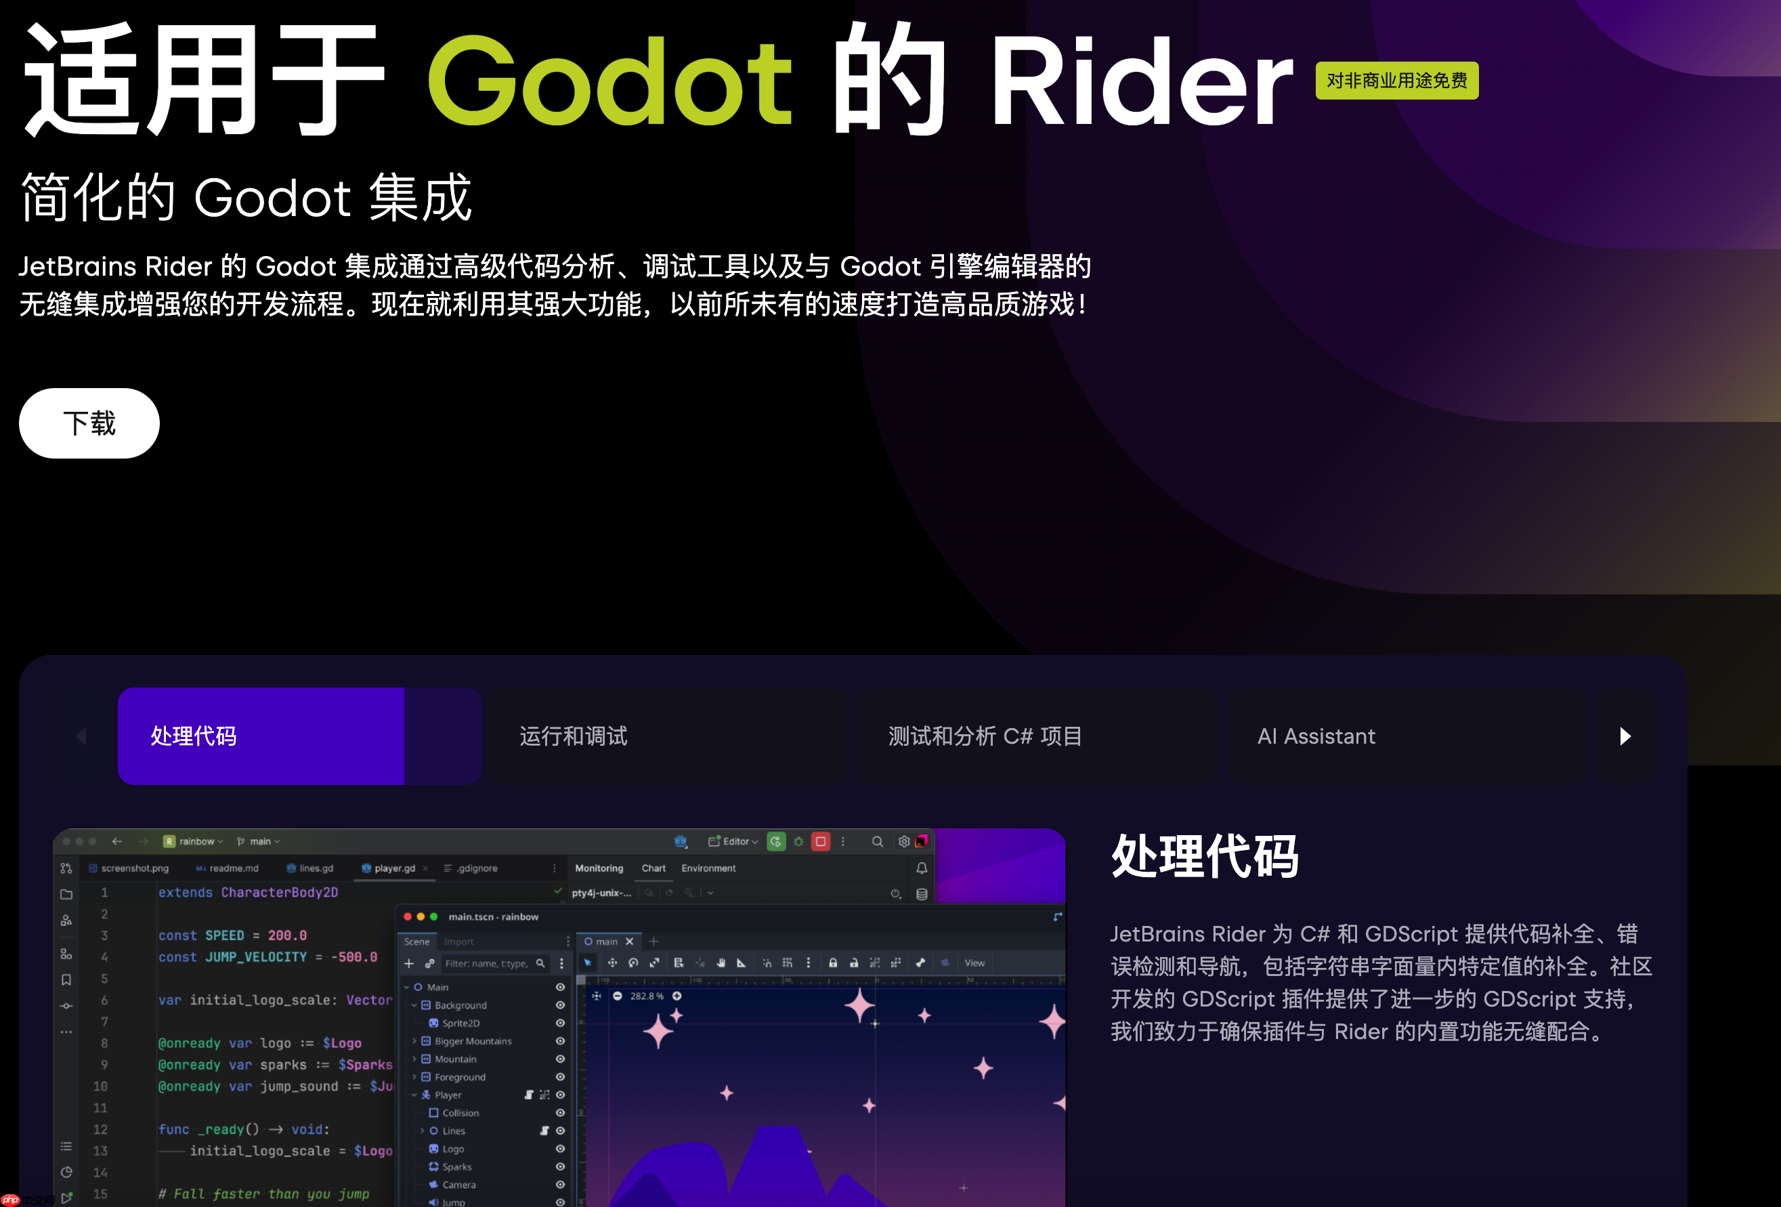Select the AI Assistant feature link
This screenshot has height=1207, width=1781.
click(1315, 736)
